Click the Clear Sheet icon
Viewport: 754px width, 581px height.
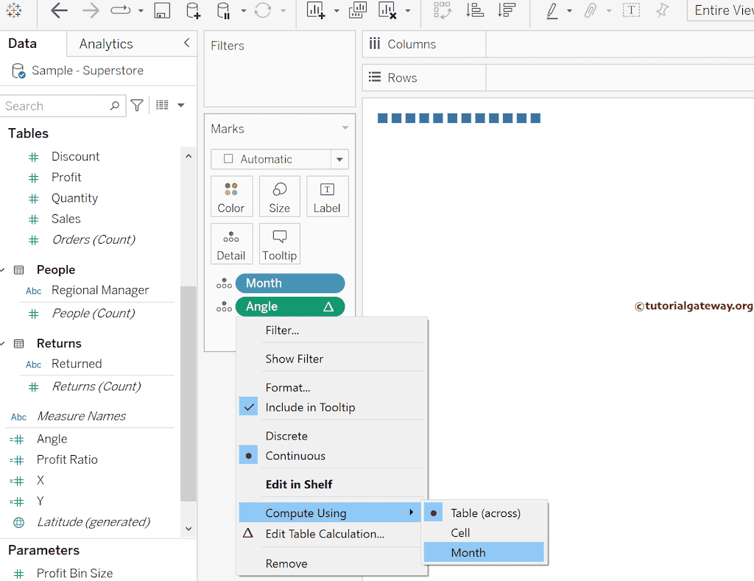click(387, 11)
